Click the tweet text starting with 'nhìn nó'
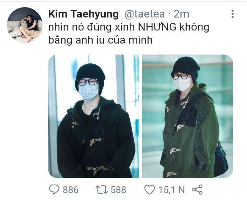Screen dimensions: 247x200 pyautogui.click(x=129, y=34)
